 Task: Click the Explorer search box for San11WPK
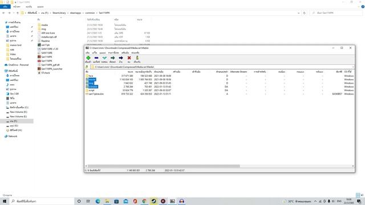tap(336, 13)
